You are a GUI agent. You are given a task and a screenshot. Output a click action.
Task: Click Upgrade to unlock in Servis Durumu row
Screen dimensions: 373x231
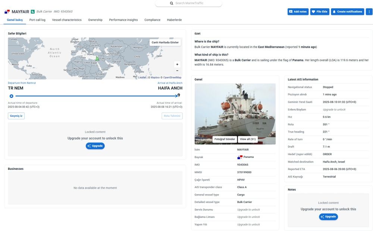[x=248, y=210]
